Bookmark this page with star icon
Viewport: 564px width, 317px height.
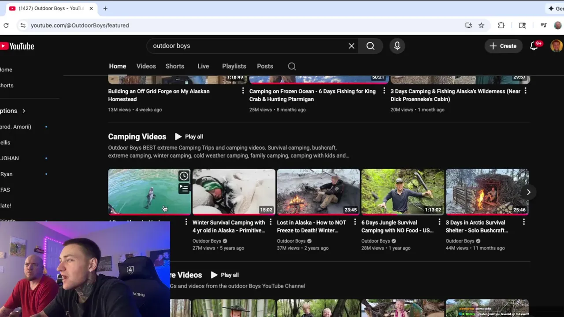coord(482,26)
